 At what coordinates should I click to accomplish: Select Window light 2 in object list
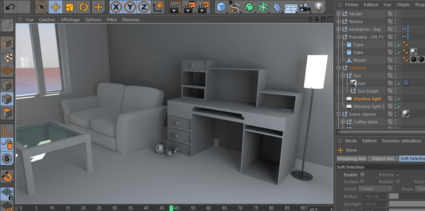368,106
